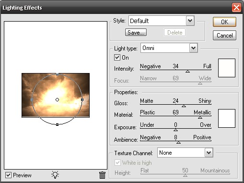Click the Matte label on Gloss slider
Image resolution: width=244 pixels, height=183 pixels.
pyautogui.click(x=147, y=101)
